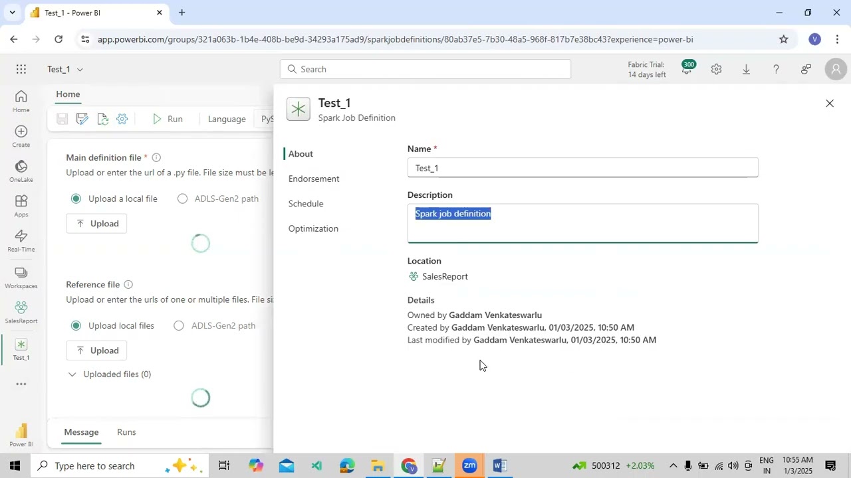Open Workspaces in the sidebar
Viewport: 851px width, 478px height.
21,278
